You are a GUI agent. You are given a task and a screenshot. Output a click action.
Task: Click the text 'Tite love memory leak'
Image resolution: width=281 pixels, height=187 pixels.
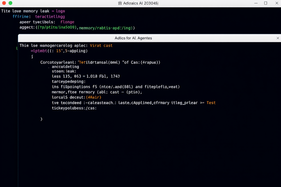(25, 11)
